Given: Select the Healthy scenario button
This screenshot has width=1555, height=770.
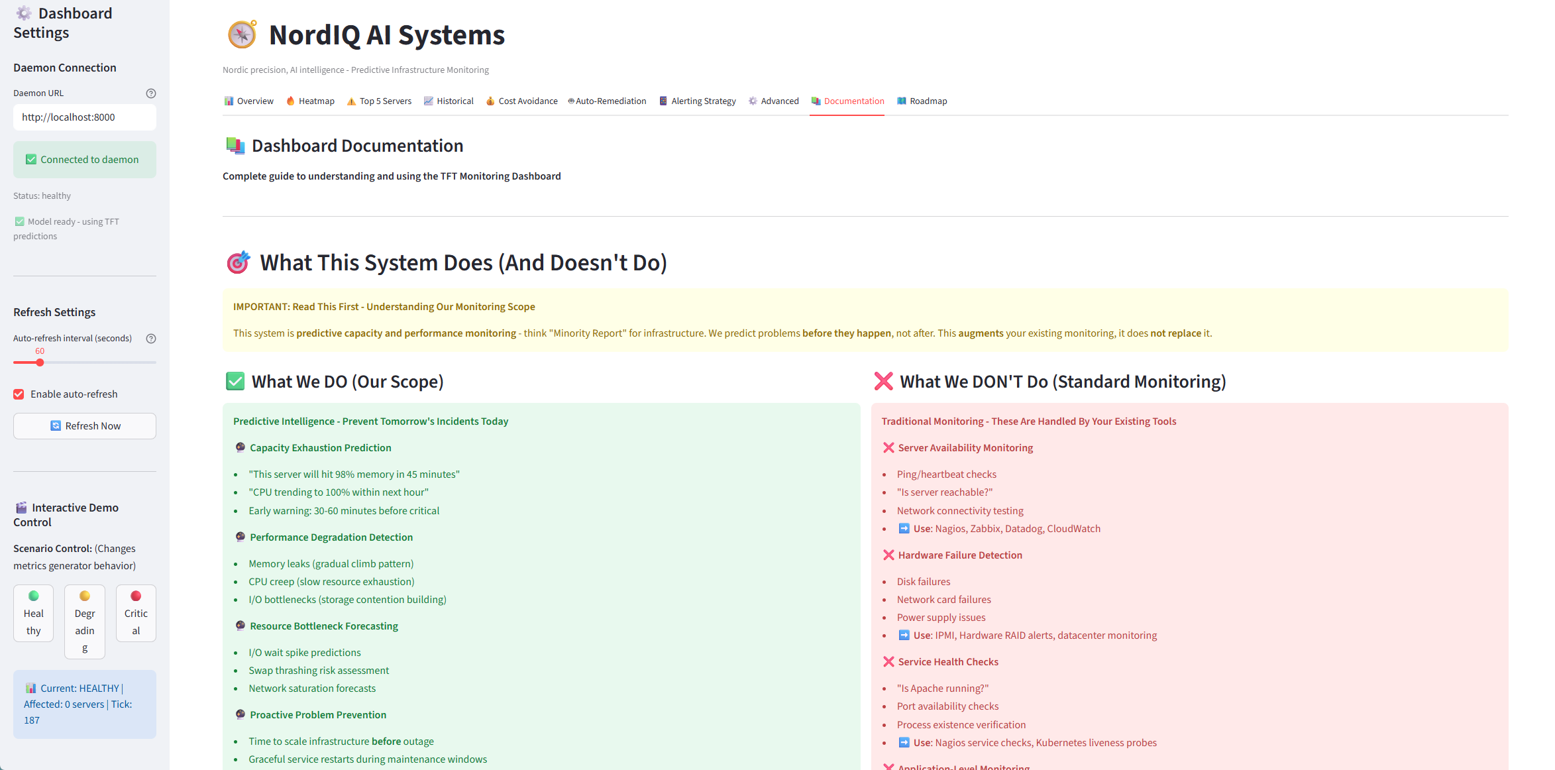Looking at the screenshot, I should click(x=33, y=613).
